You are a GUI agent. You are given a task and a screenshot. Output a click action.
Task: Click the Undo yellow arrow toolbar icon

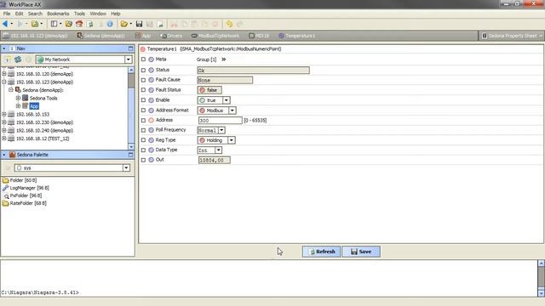229,24
